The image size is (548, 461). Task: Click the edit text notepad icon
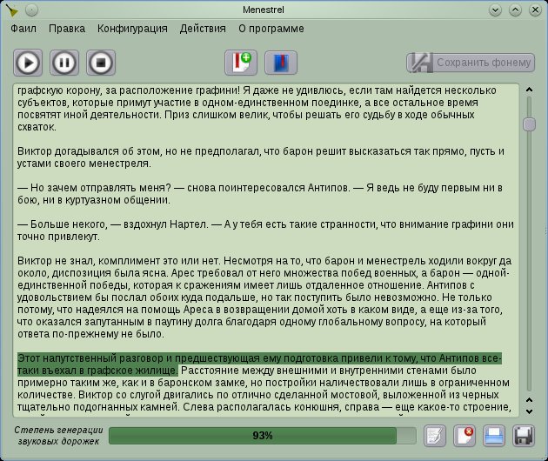435,436
